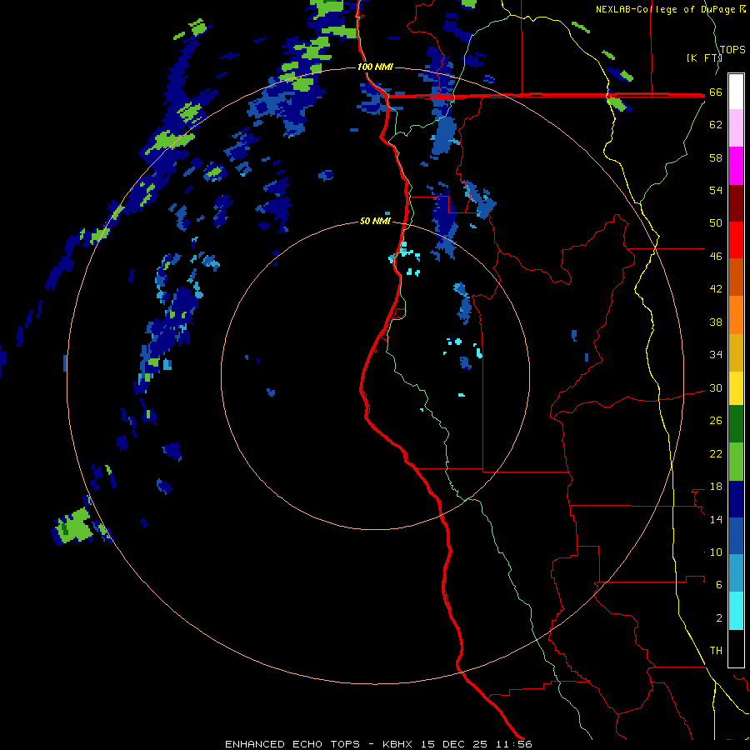Click the white swatch in the tops legend
This screenshot has width=750, height=750.
pyautogui.click(x=736, y=92)
